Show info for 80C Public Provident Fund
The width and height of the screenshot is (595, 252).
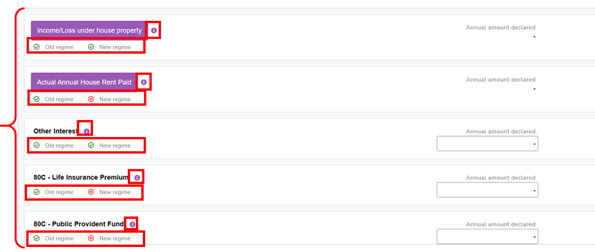132,224
